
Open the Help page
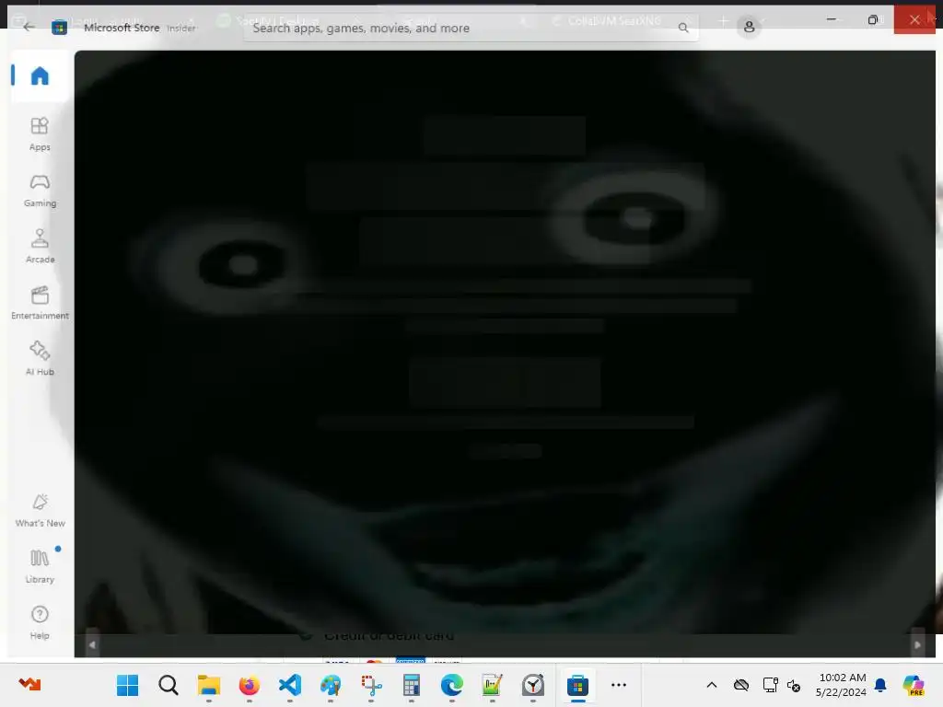tap(40, 622)
